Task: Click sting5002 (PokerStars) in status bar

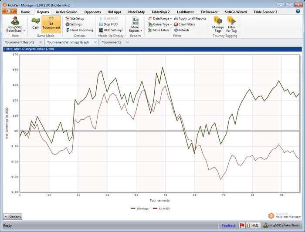Action: point(281,225)
